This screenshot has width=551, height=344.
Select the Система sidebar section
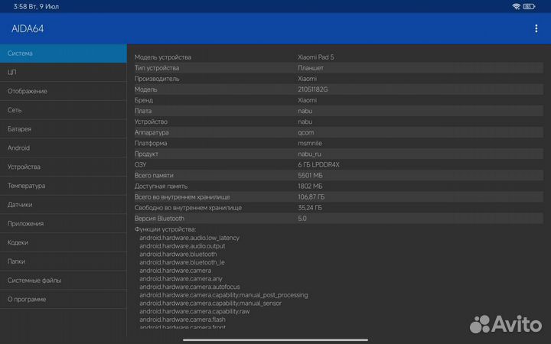63,54
